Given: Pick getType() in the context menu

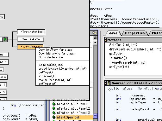Looking at the screenshot, I should point(46,72).
